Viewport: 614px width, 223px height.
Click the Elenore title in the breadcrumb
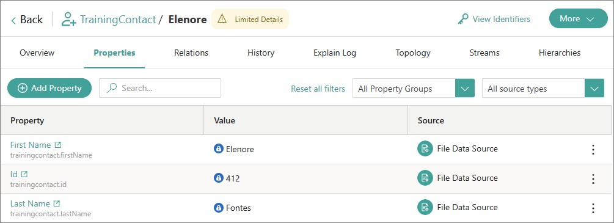click(188, 20)
